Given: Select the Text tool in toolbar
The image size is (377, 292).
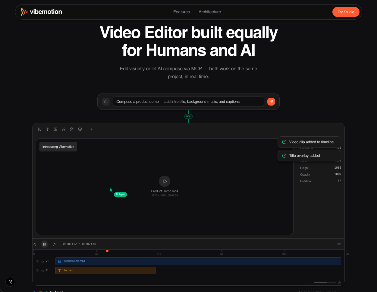Looking at the screenshot, I should click(x=47, y=129).
